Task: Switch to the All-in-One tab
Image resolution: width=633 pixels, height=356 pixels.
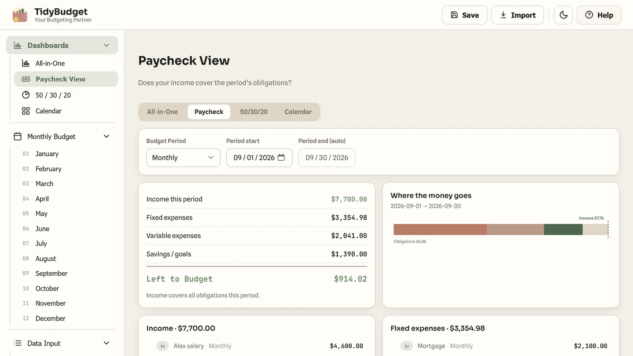Action: click(162, 112)
